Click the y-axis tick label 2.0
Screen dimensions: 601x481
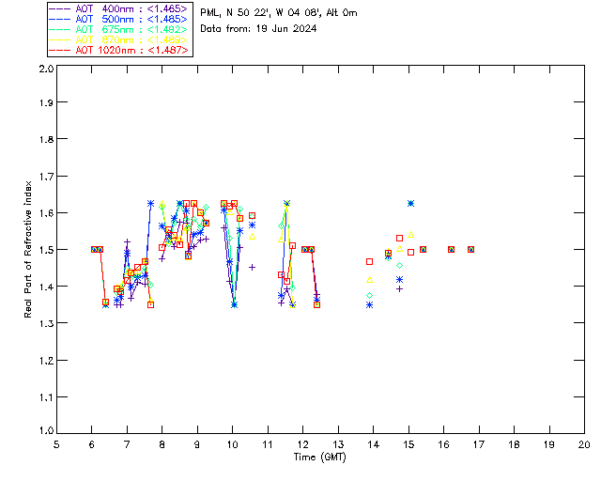(46, 69)
